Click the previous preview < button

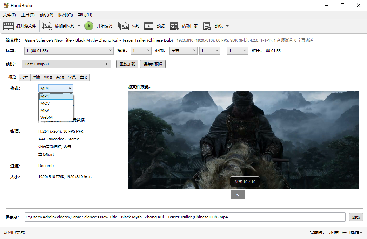[x=237, y=195]
